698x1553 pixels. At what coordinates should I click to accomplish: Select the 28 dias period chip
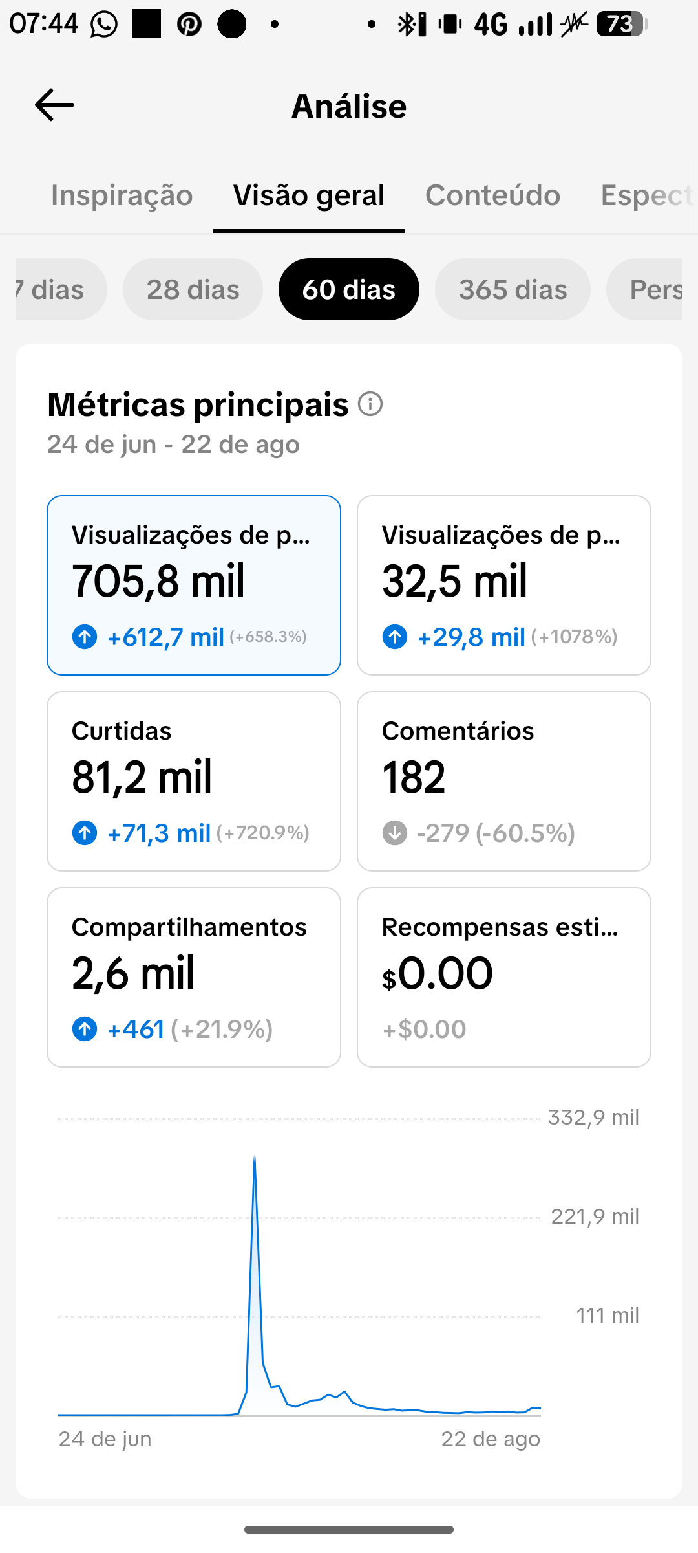[193, 289]
